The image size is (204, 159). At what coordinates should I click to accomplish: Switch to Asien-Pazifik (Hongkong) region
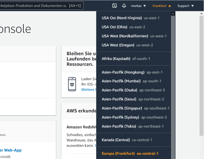pos(132,72)
